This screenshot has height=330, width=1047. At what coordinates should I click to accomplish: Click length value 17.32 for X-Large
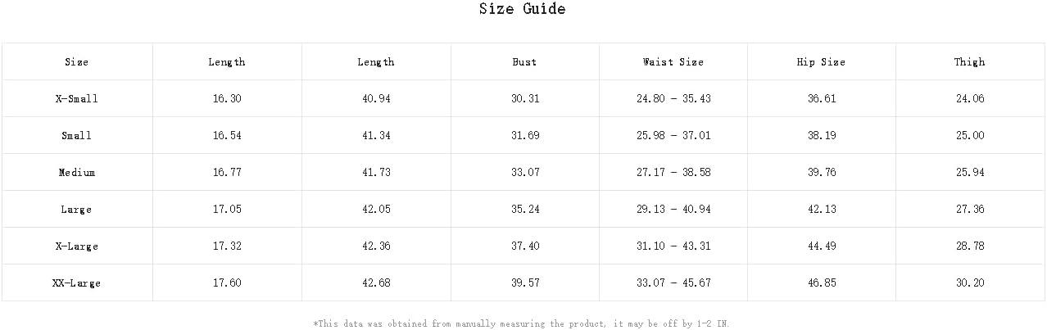(x=227, y=246)
